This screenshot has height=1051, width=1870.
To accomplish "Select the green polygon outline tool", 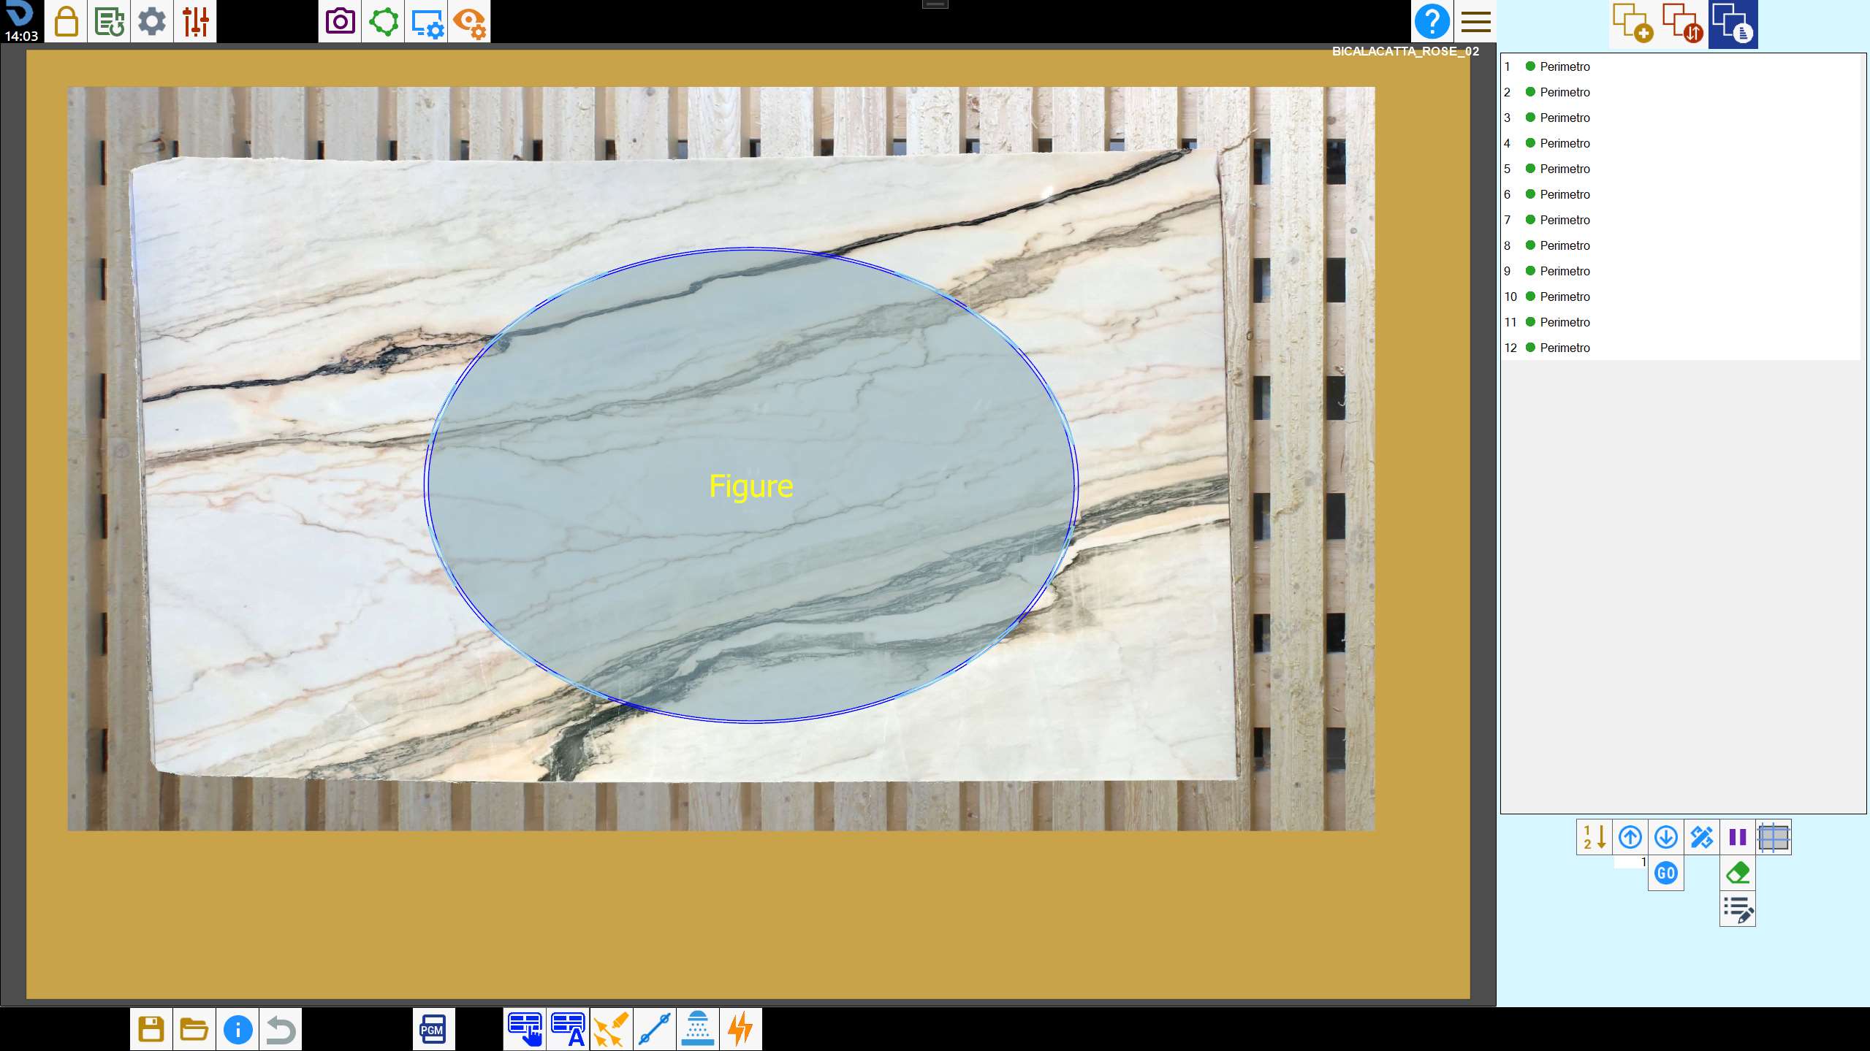I will (383, 21).
